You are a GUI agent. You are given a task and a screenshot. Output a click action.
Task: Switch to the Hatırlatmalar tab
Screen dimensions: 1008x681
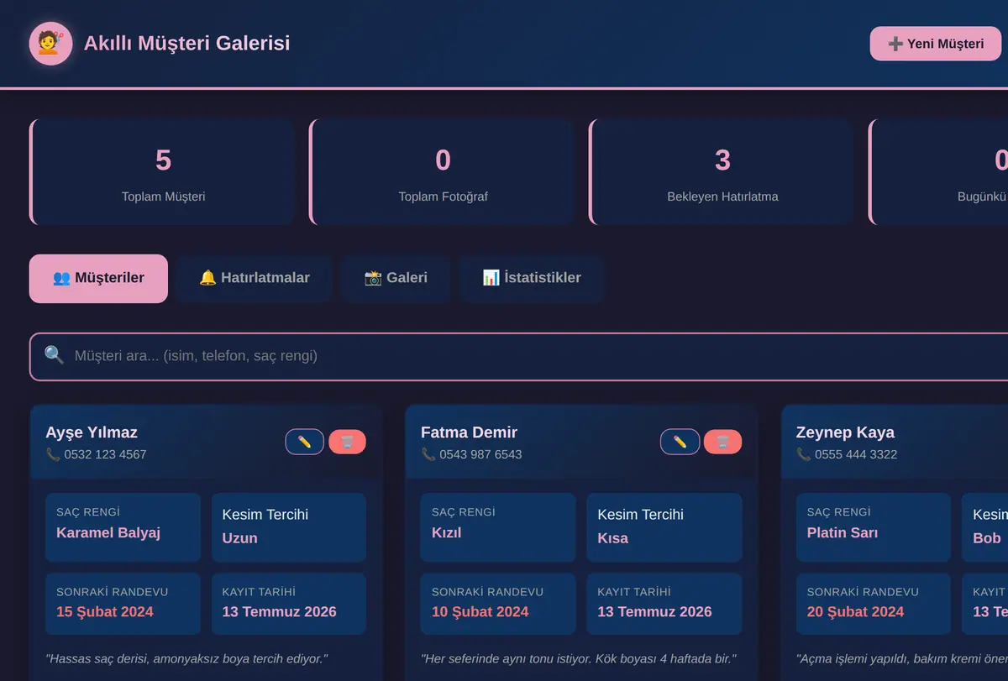click(255, 278)
